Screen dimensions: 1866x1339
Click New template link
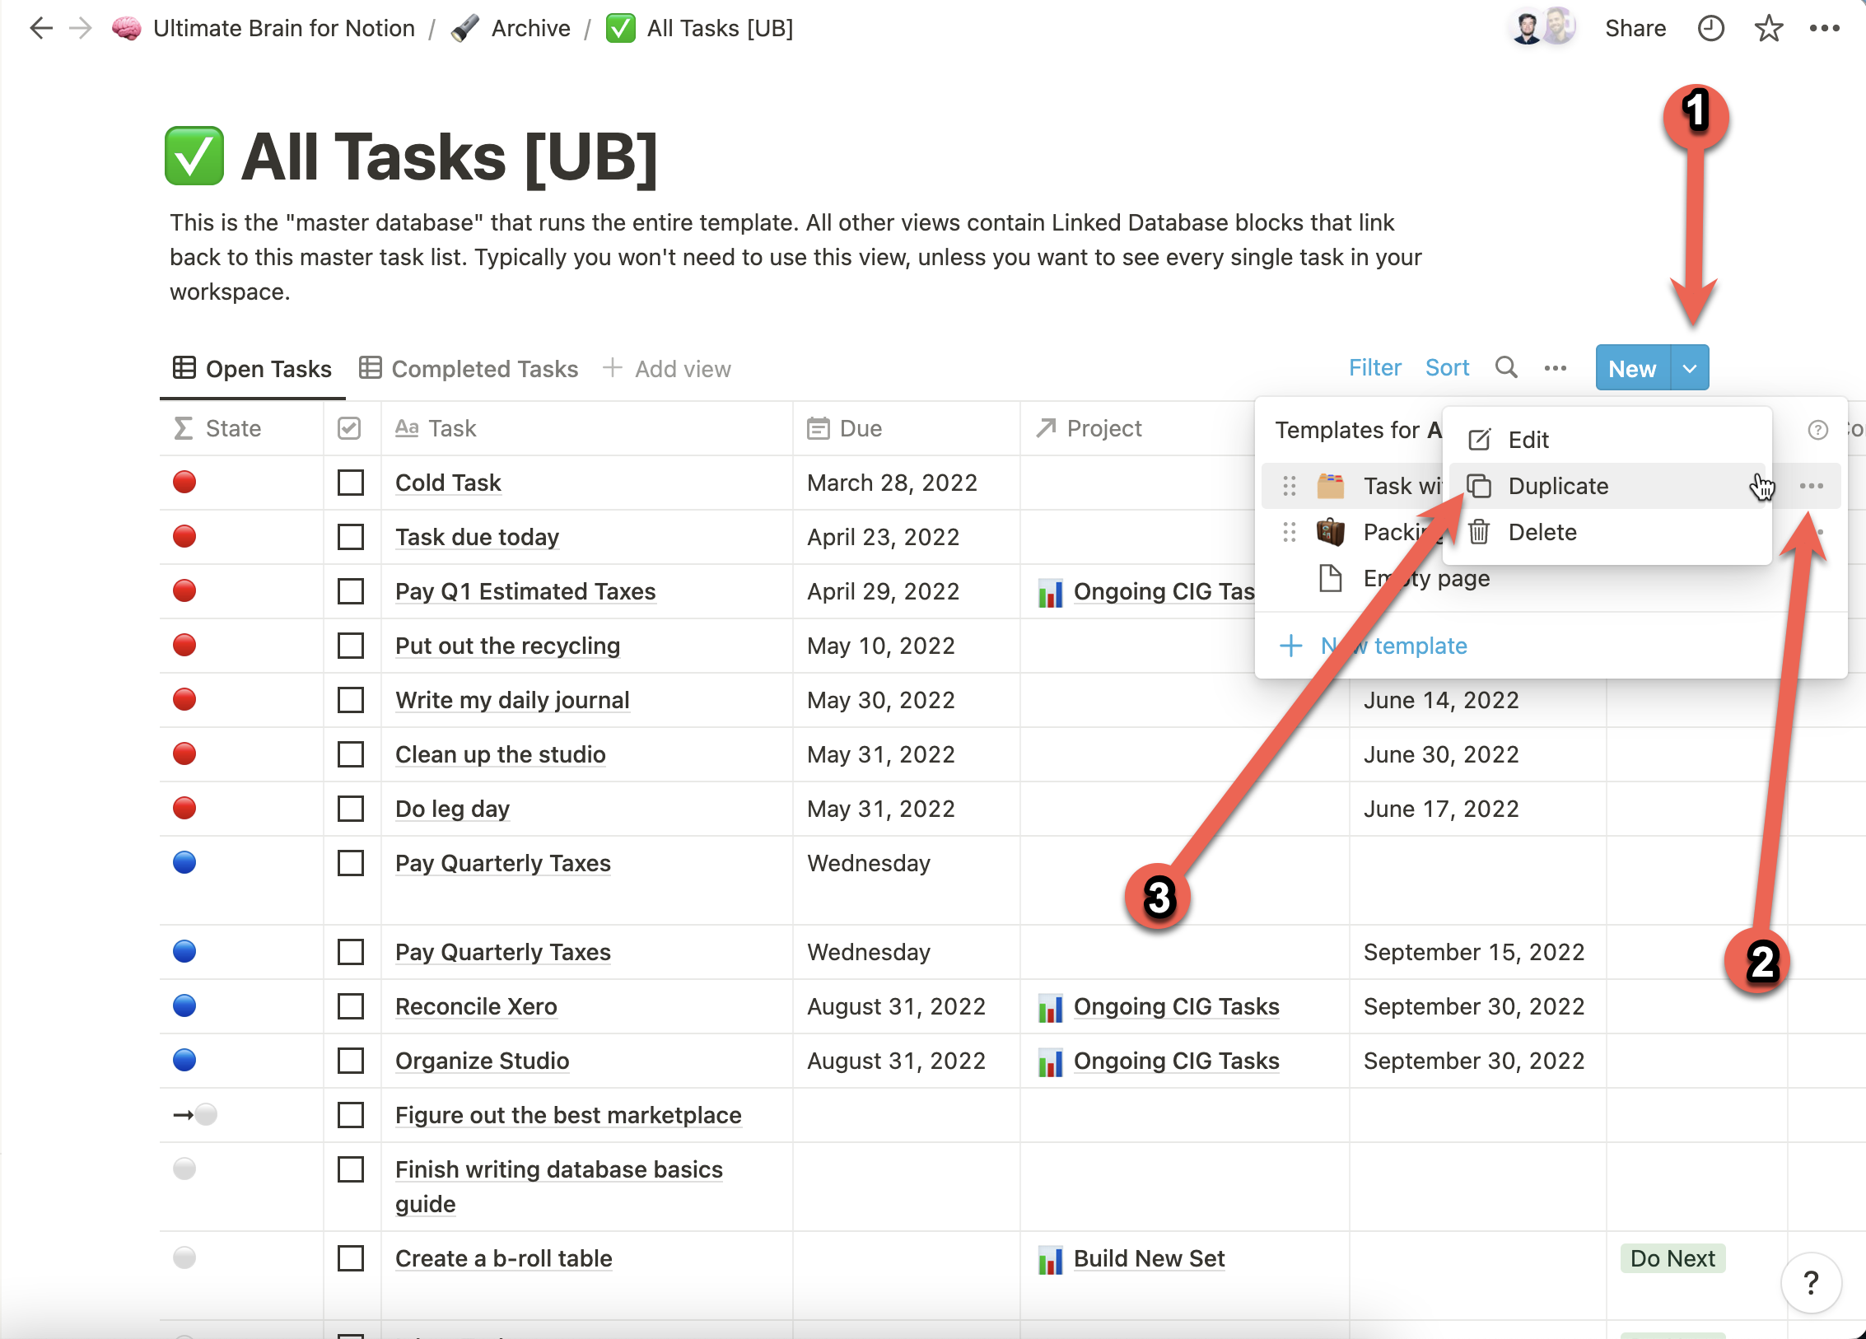click(1374, 646)
